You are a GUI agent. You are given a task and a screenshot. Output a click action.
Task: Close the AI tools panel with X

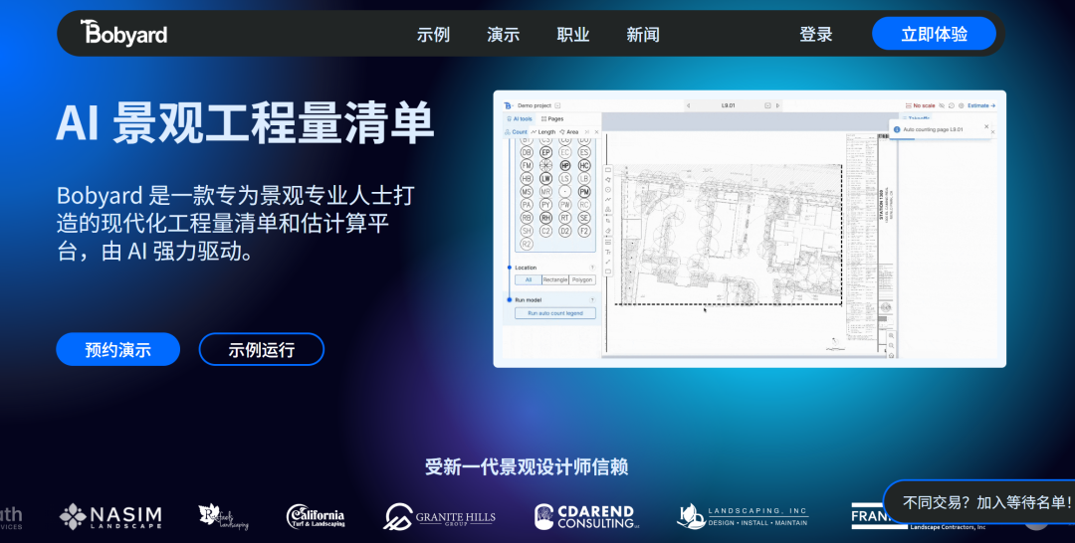(x=596, y=132)
